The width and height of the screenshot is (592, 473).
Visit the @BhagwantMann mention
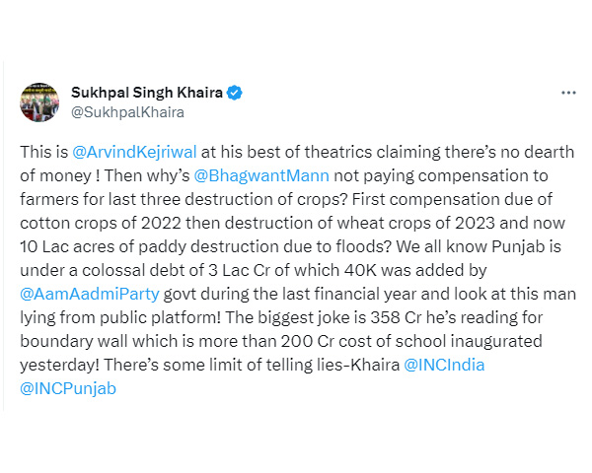261,175
